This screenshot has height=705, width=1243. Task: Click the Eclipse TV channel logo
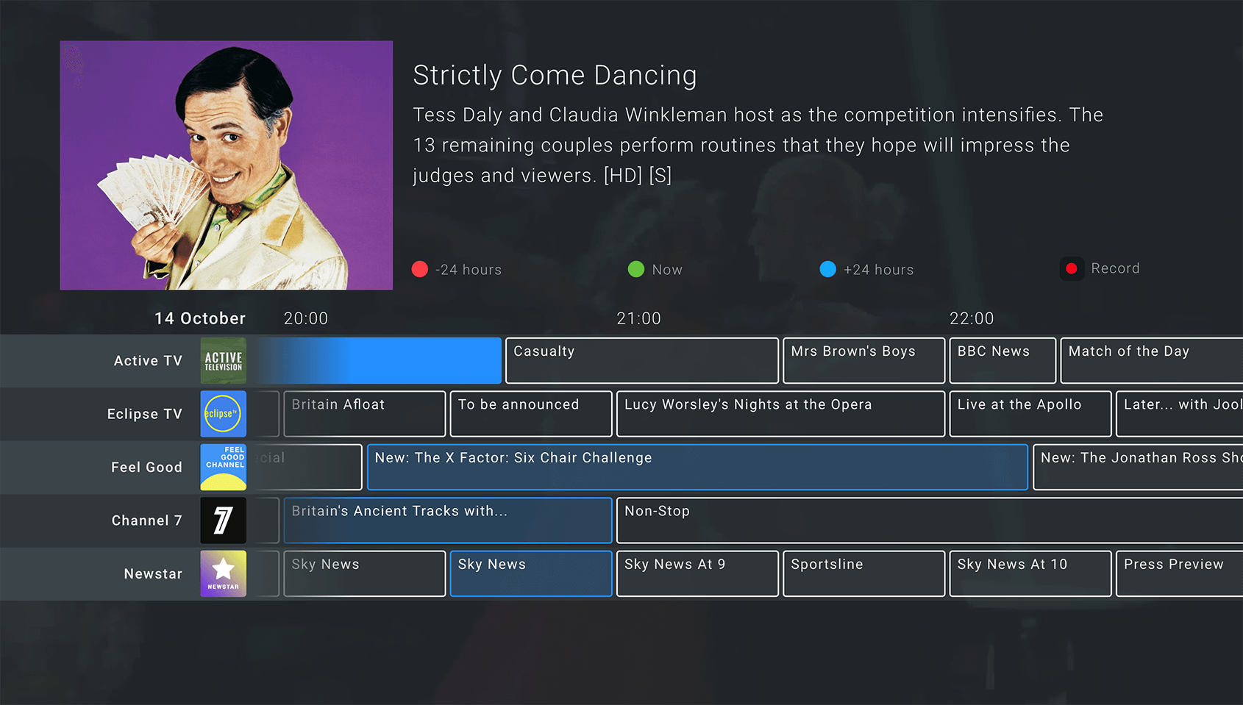click(224, 414)
